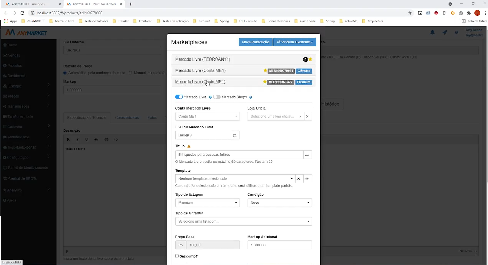Image resolution: width=488 pixels, height=265 pixels.
Task: Toggle preview eye in description editor toolbar
Action: pyautogui.click(x=107, y=140)
